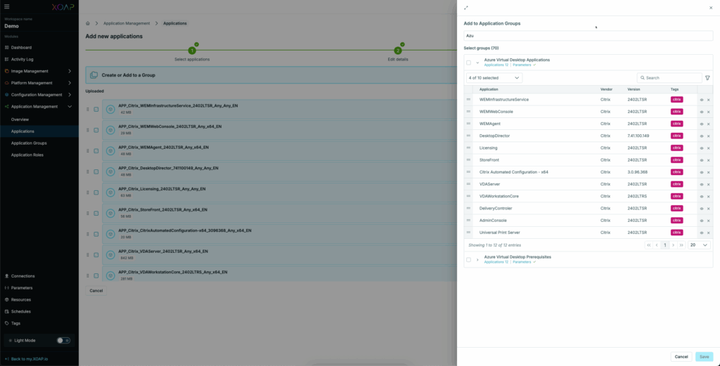Image resolution: width=720 pixels, height=366 pixels.
Task: Click the drag handle of the DesktopDirector row
Action: [x=468, y=136]
